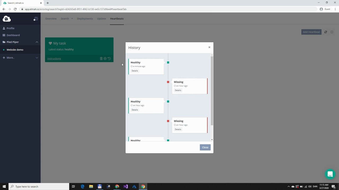Open the notification center icon

point(333,187)
